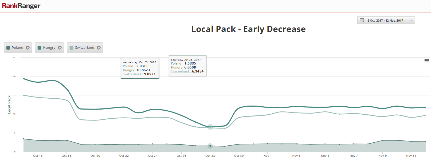Expand the date range dropdown arrow
Screen dimensions: 431x161
tap(411, 21)
